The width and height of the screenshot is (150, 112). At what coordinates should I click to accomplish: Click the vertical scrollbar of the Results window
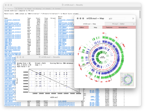click(140, 14)
